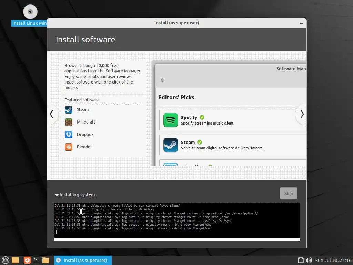Click the Blender label in Featured software
This screenshot has height=265, width=353.
click(84, 147)
